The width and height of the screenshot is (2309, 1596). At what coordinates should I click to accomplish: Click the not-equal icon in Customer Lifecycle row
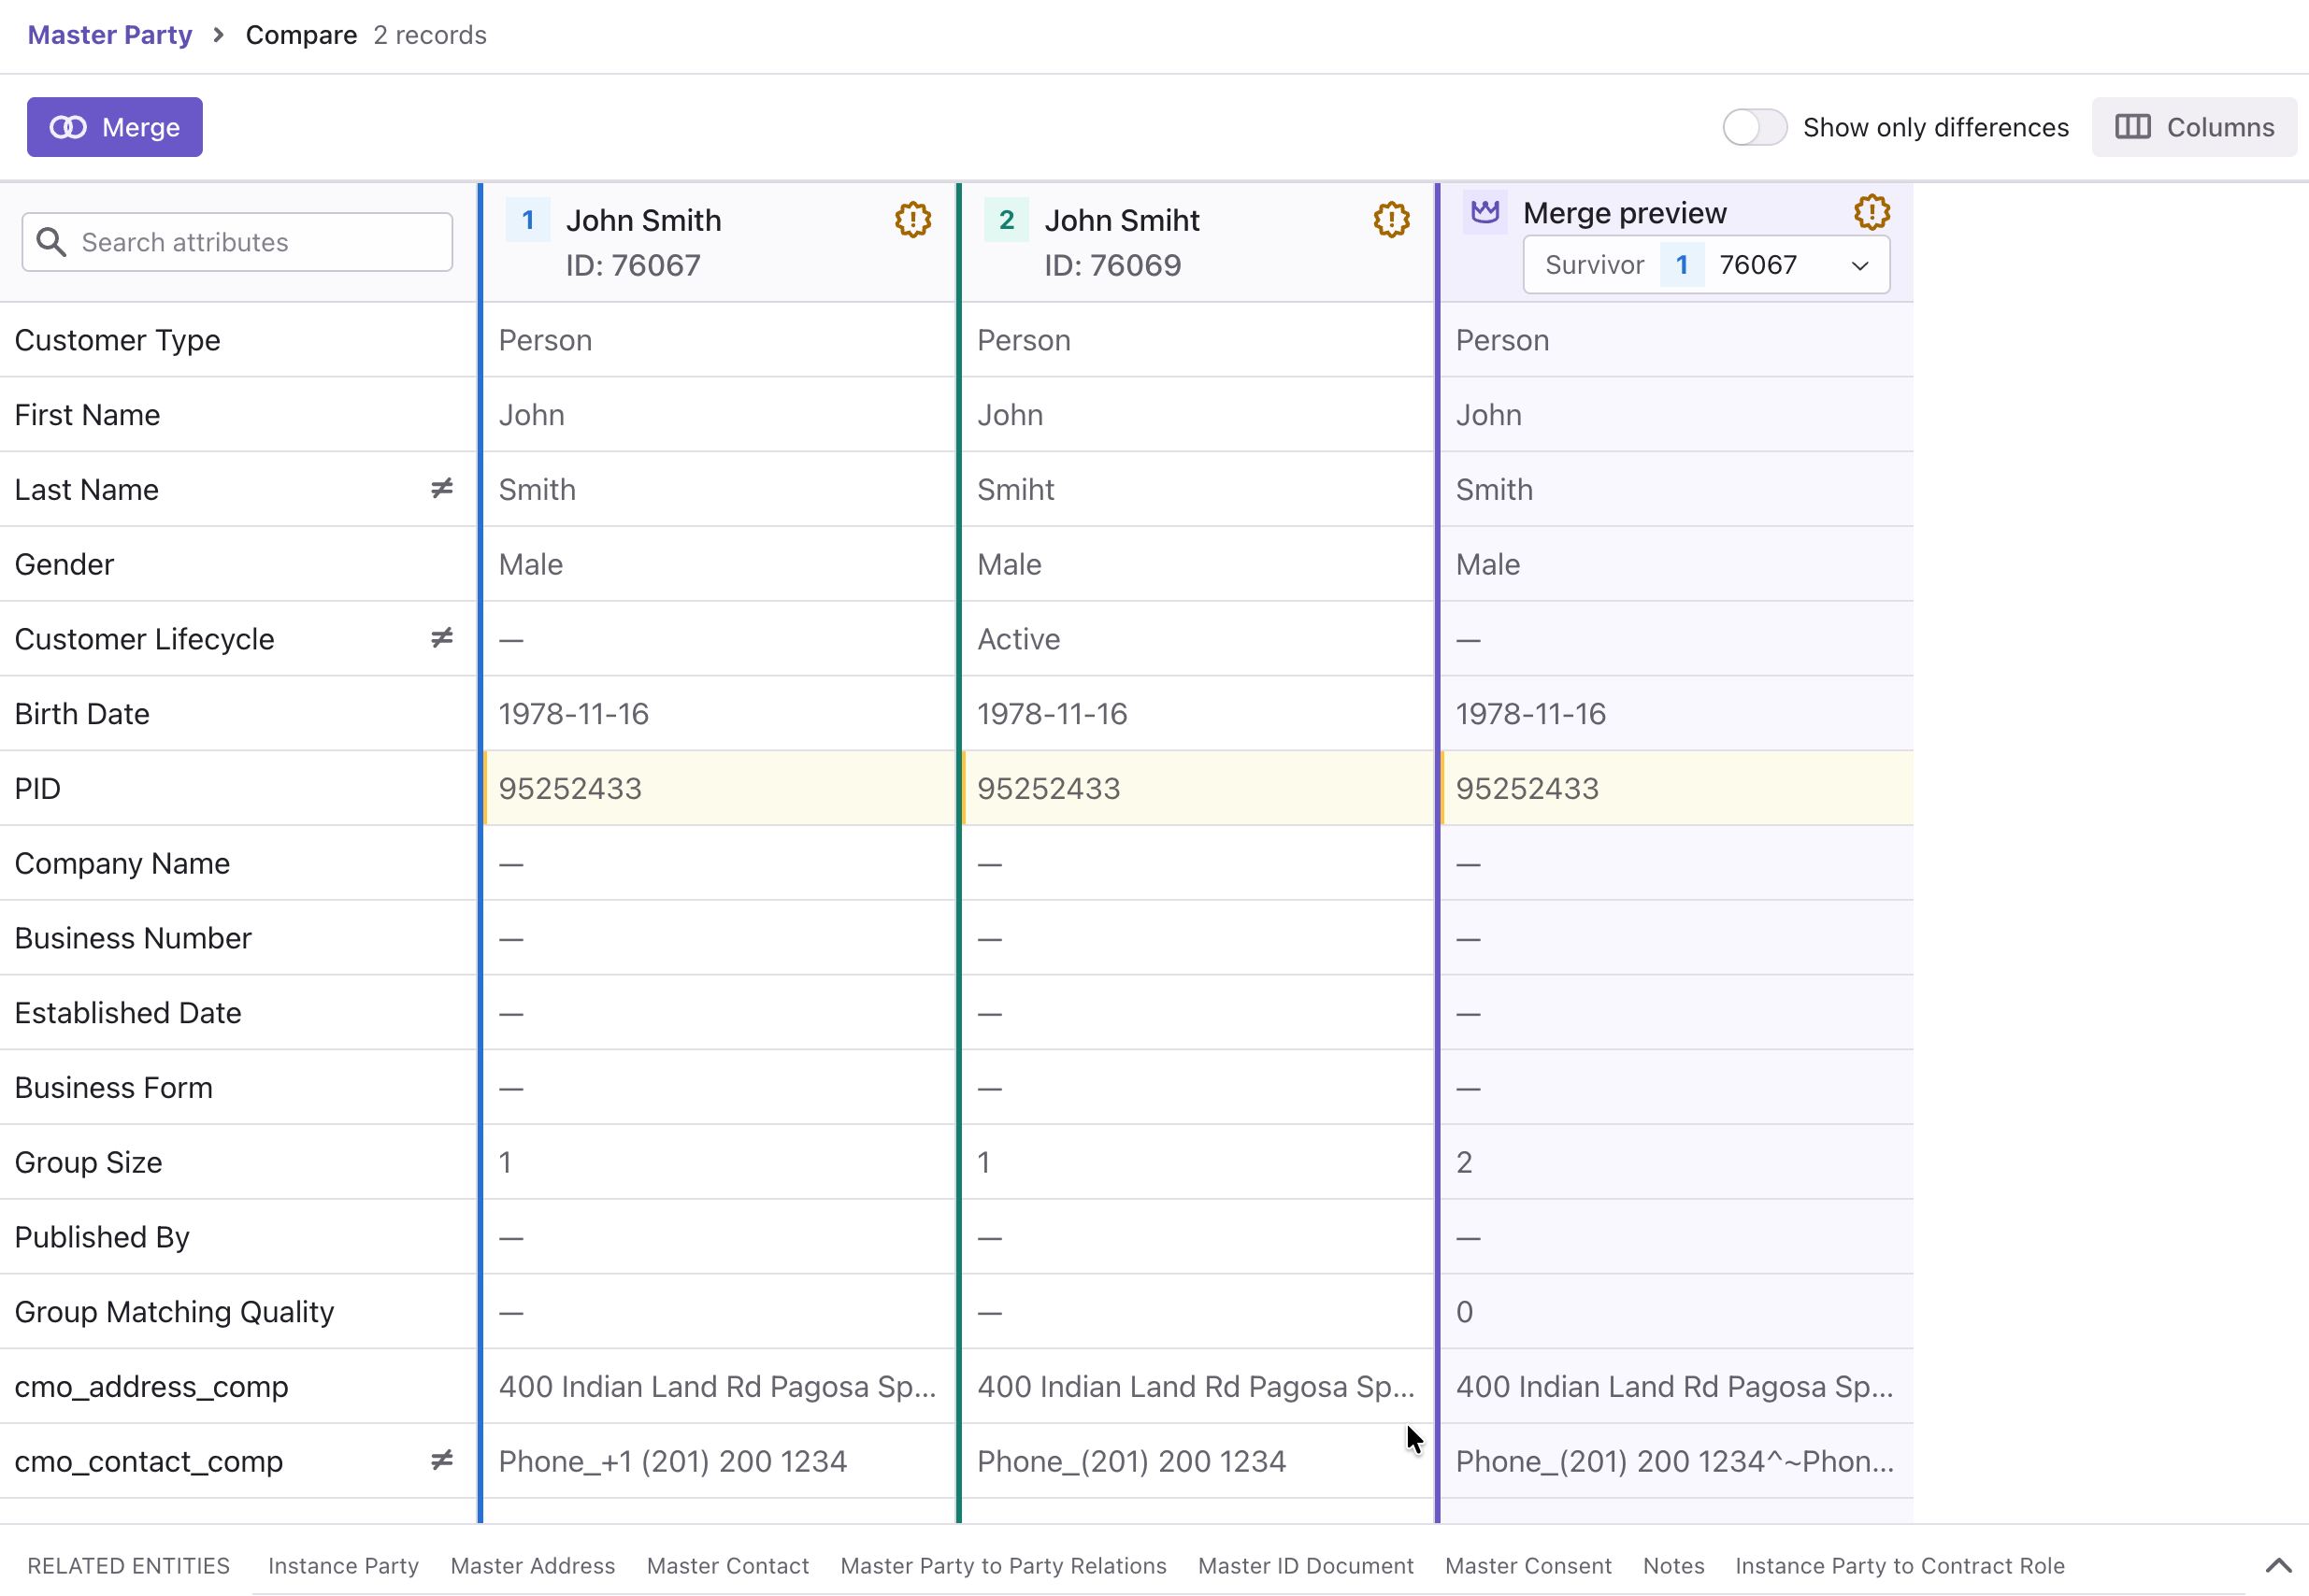coord(441,638)
